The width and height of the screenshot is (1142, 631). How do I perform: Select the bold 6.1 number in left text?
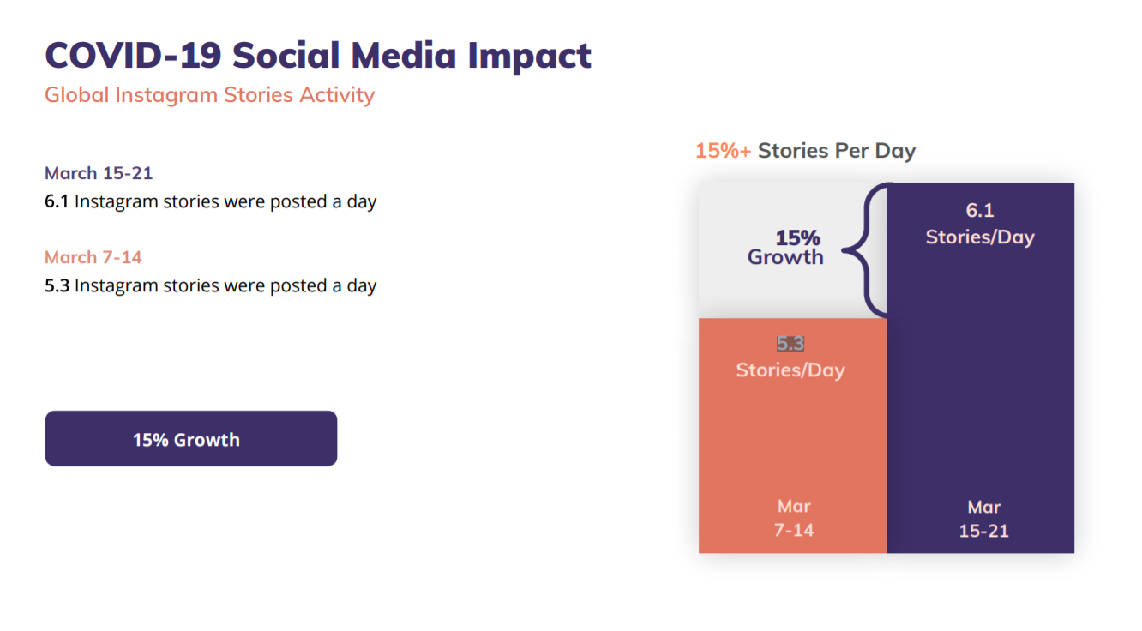(57, 202)
